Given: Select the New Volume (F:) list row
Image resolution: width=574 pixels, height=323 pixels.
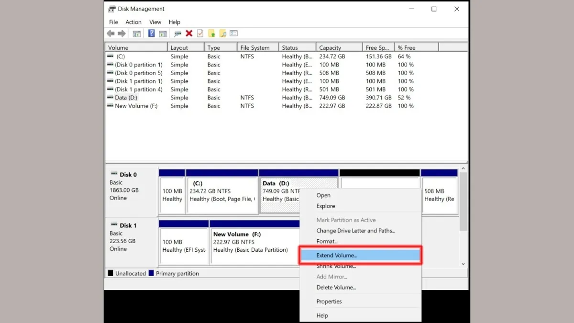Looking at the screenshot, I should (136, 106).
